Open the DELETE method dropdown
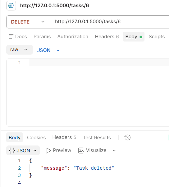The width and height of the screenshot is (169, 187). point(28,22)
